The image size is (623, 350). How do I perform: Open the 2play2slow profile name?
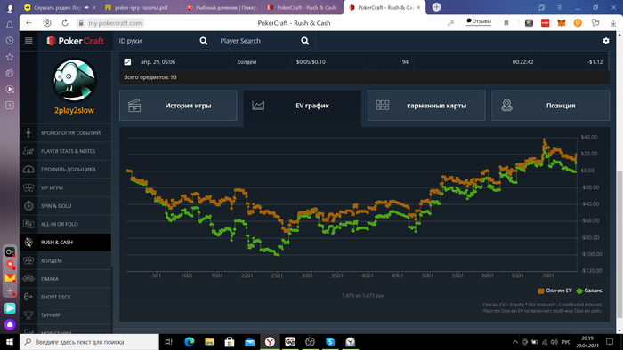pyautogui.click(x=74, y=110)
